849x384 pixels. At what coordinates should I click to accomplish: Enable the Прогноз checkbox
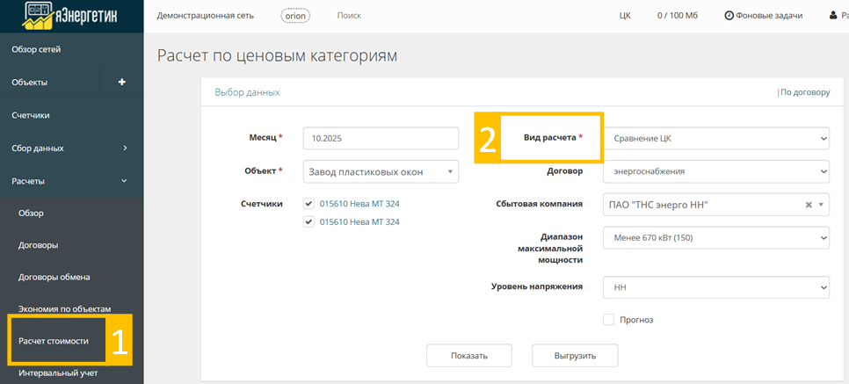[x=608, y=320]
